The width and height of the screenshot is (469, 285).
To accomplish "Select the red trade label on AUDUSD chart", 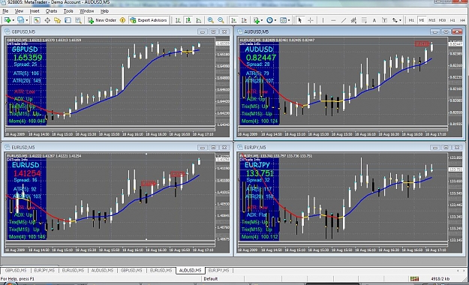I will tap(422, 44).
